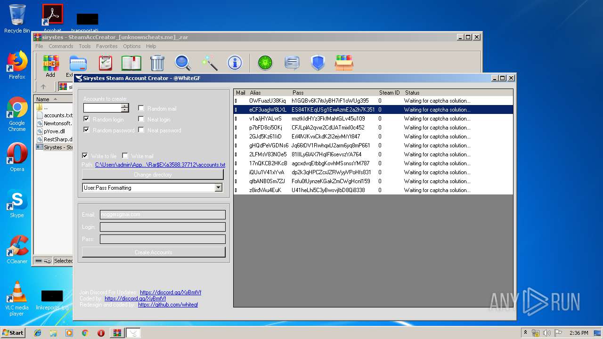Open the Favorites menu in WinRAR
603x339 pixels.
(107, 46)
